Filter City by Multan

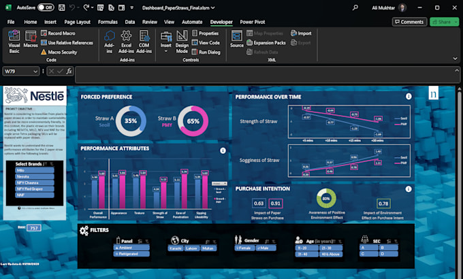pos(208,248)
